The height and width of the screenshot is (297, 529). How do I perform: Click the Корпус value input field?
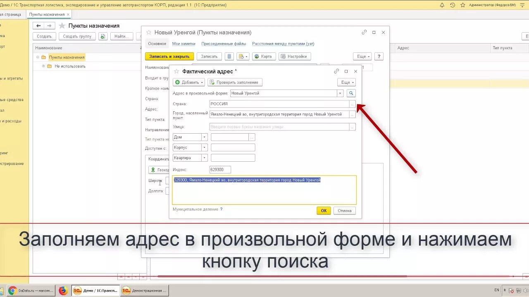pos(233,147)
